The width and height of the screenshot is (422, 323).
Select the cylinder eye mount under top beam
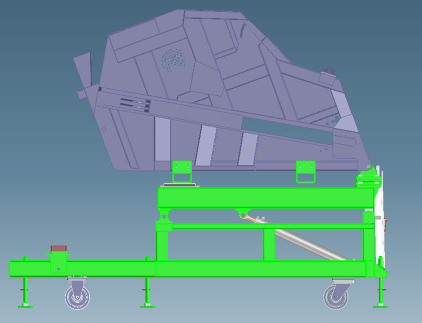pyautogui.click(x=243, y=214)
